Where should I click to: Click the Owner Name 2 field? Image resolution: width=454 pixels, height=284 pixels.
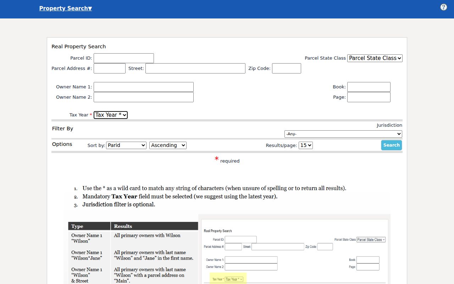pyautogui.click(x=144, y=97)
